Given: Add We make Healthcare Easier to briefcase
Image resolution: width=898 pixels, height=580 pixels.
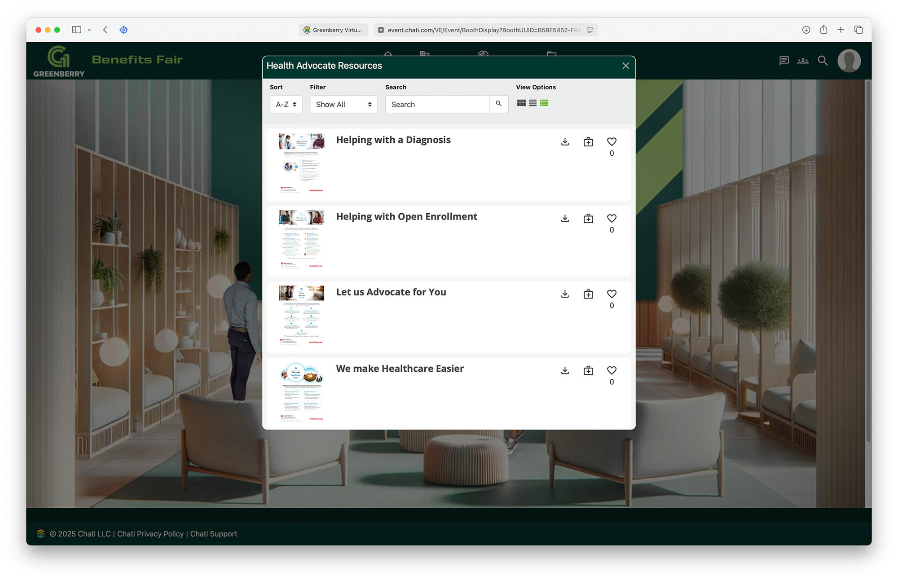Looking at the screenshot, I should pos(588,370).
